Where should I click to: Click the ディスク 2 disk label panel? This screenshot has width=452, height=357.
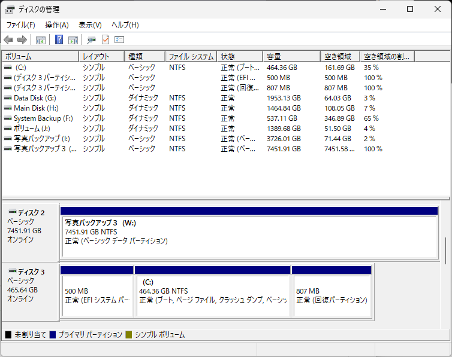click(x=30, y=230)
